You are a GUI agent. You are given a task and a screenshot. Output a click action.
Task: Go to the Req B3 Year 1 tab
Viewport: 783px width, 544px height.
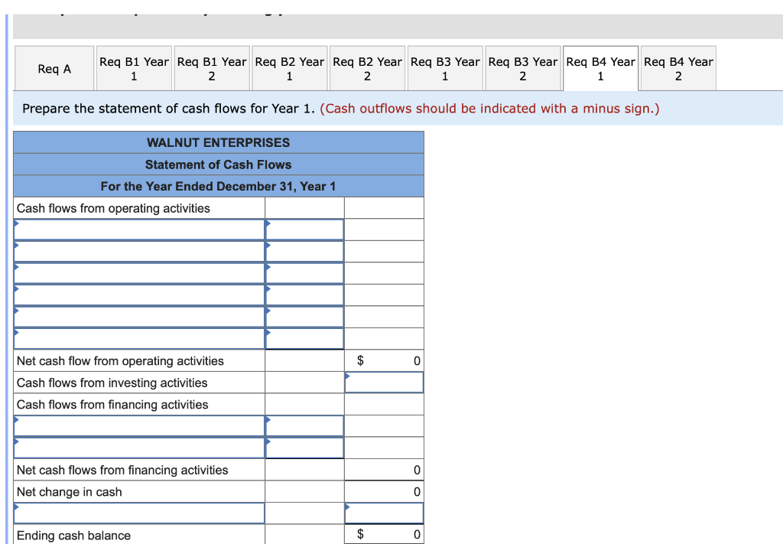point(446,68)
